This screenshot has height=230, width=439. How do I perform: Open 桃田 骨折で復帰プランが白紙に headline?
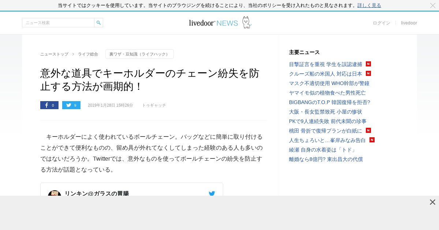(326, 131)
